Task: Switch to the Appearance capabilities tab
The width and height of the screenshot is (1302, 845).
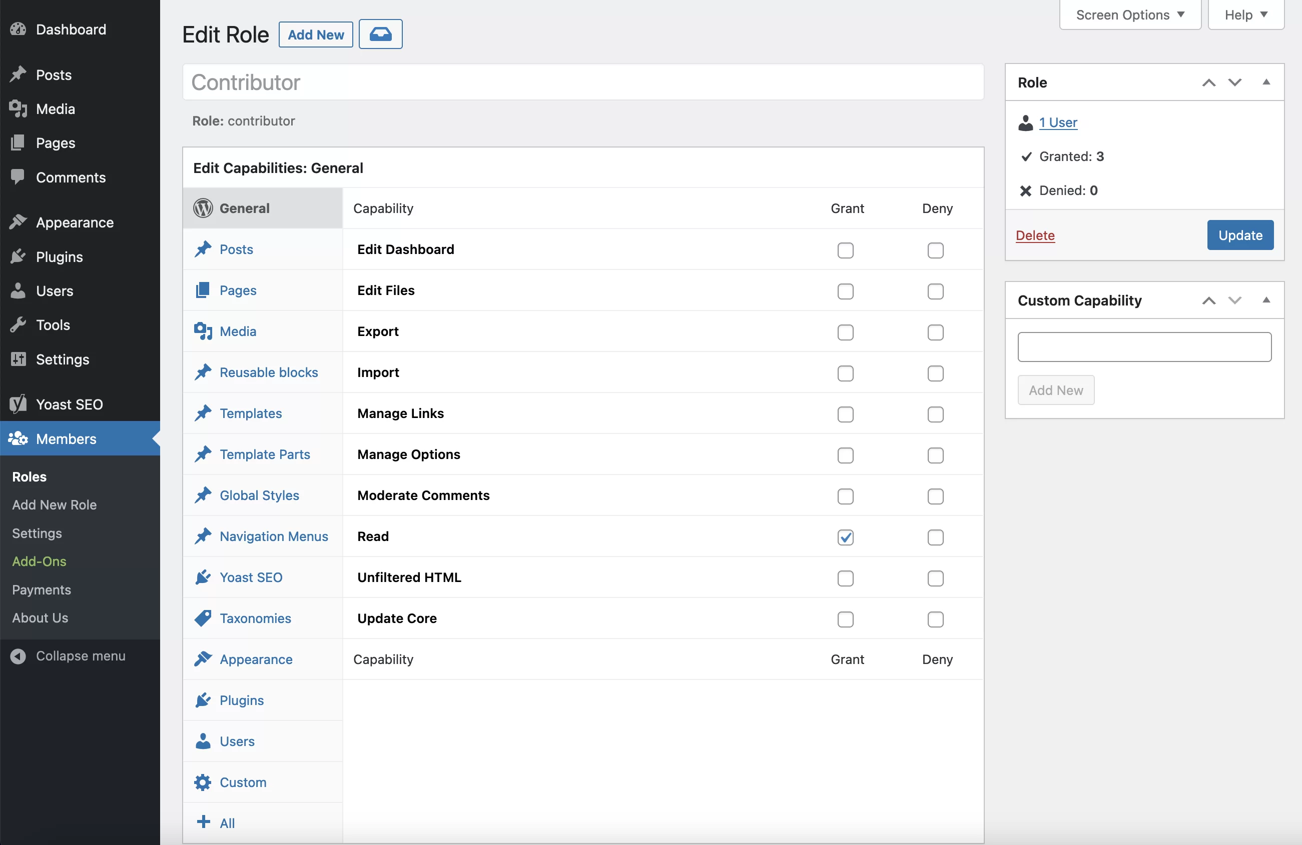Action: pos(263,659)
